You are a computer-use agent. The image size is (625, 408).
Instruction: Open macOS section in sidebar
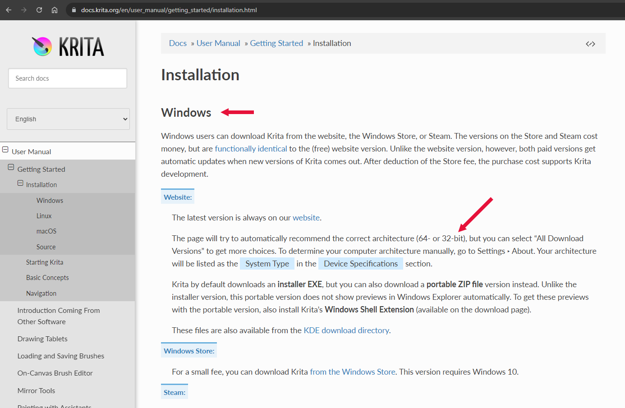pyautogui.click(x=46, y=231)
